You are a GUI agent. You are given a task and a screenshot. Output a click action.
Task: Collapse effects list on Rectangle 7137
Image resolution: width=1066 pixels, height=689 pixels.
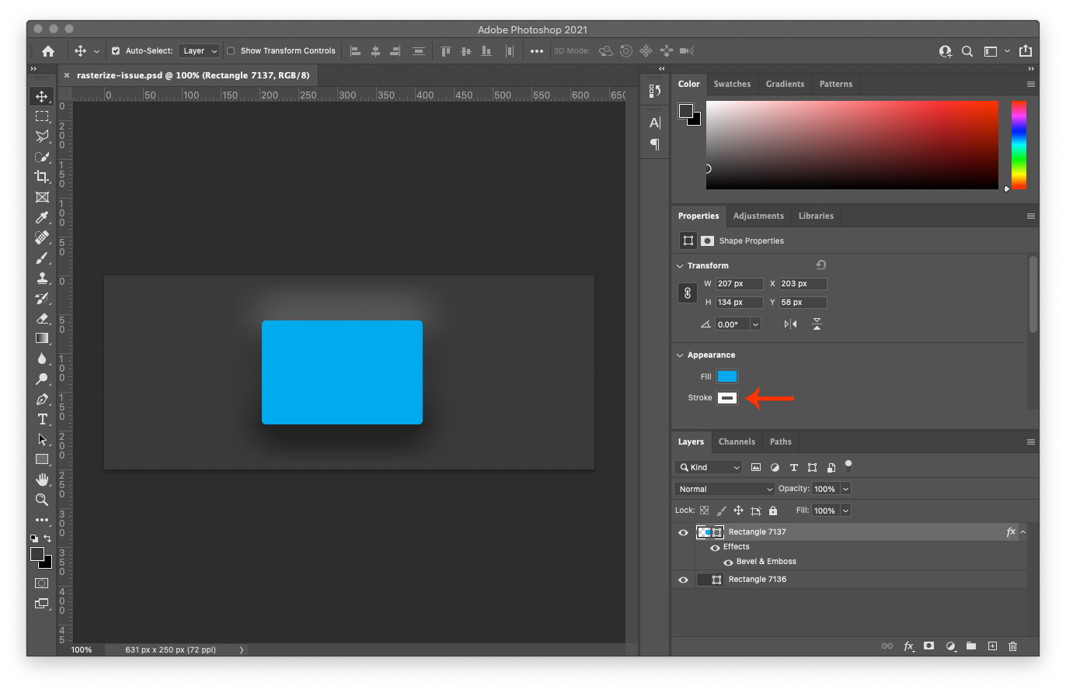coord(1022,532)
